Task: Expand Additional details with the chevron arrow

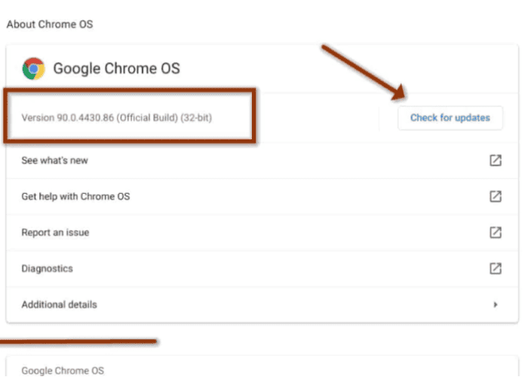Action: pos(496,305)
